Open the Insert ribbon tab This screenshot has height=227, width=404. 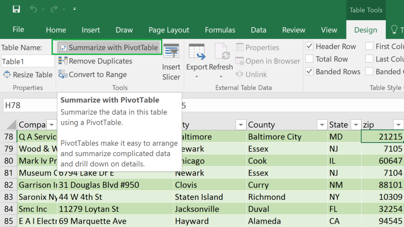coord(91,30)
